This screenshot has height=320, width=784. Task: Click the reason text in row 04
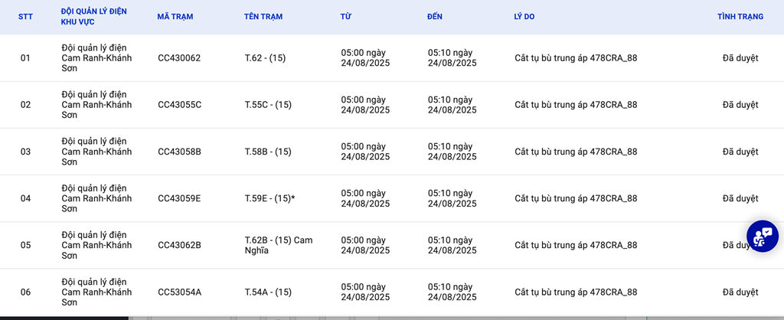(x=576, y=198)
